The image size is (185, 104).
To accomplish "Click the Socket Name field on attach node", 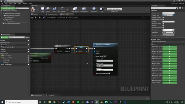I will click(x=105, y=56).
